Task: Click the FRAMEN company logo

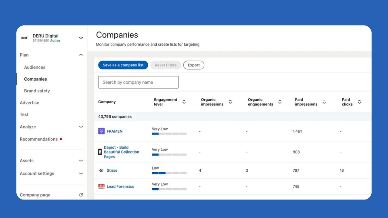Action: [101, 131]
